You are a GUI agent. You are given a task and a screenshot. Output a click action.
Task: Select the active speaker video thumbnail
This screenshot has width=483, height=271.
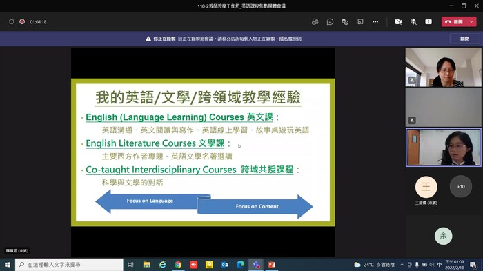coord(443,148)
